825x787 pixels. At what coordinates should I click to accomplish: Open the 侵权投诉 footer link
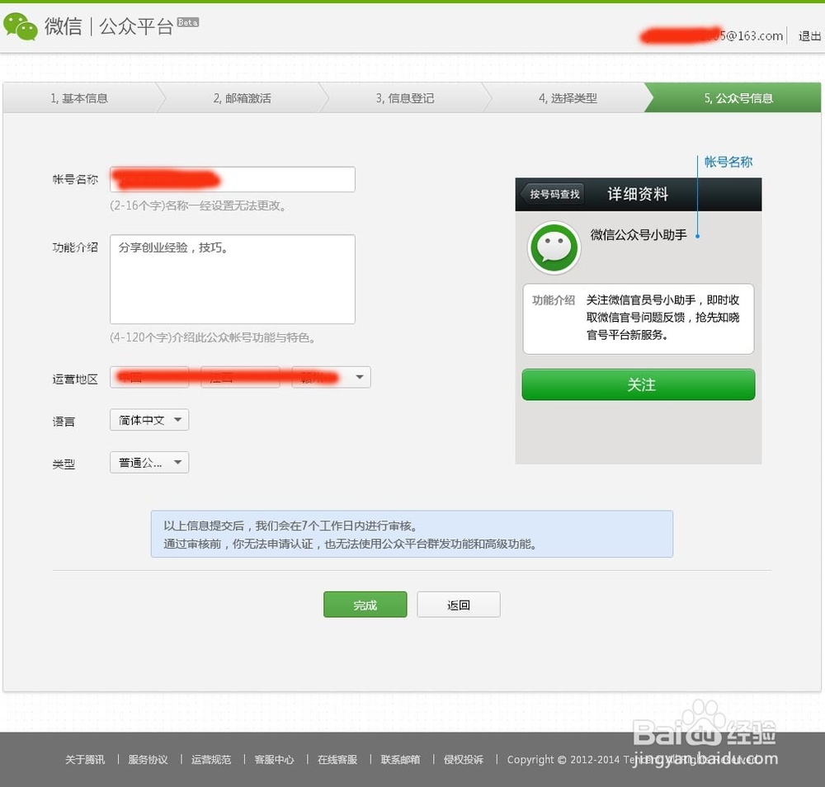coord(464,759)
